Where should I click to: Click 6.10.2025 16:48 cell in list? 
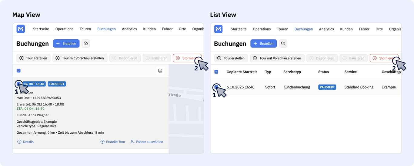tap(240, 87)
